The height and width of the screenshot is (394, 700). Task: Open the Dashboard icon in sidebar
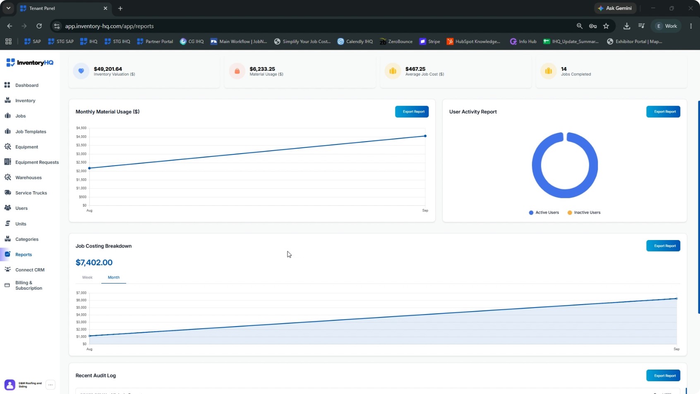click(7, 85)
